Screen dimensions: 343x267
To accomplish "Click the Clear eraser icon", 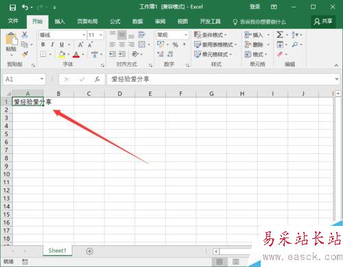I will click(x=280, y=54).
